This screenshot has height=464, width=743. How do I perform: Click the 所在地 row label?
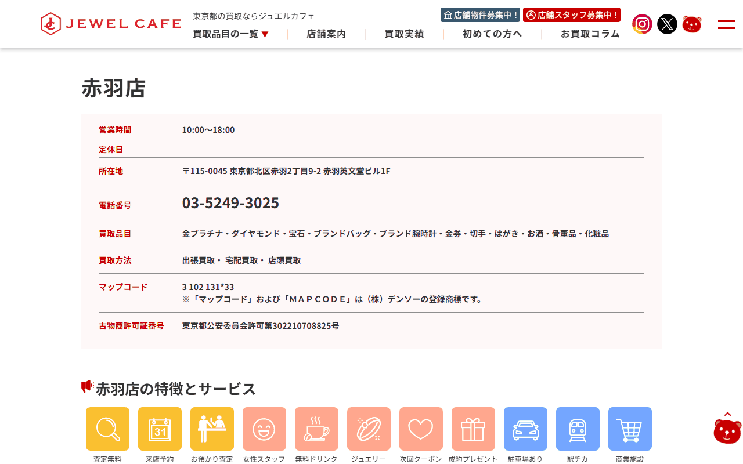point(111,171)
